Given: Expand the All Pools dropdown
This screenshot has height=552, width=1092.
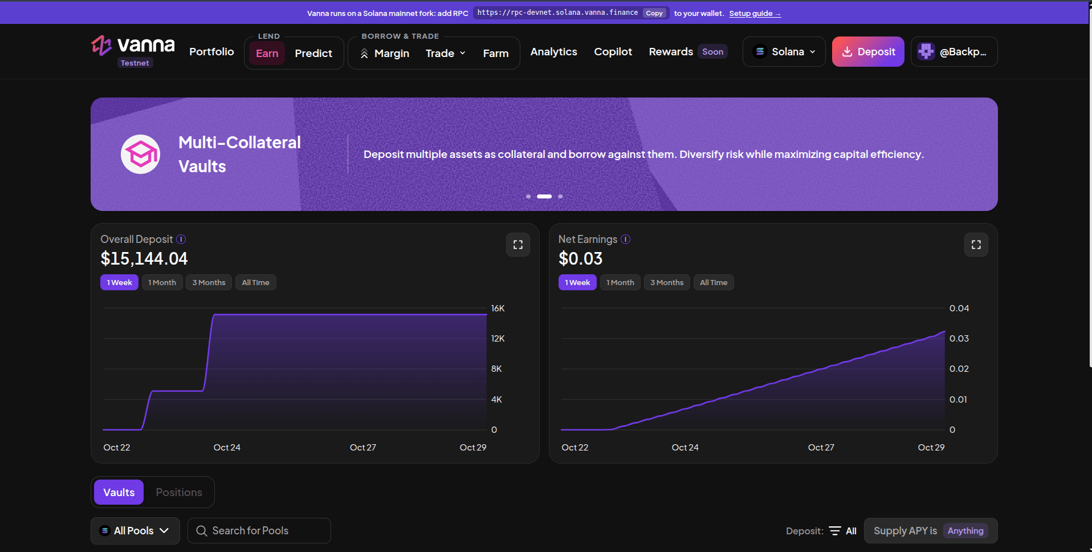Looking at the screenshot, I should 135,531.
